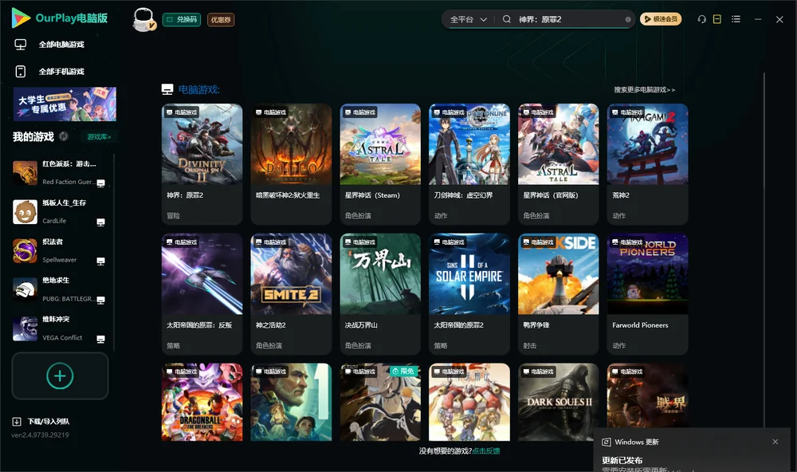Click PC platform icon on CardLife row
Viewport: 797px width, 472px height.
(100, 222)
